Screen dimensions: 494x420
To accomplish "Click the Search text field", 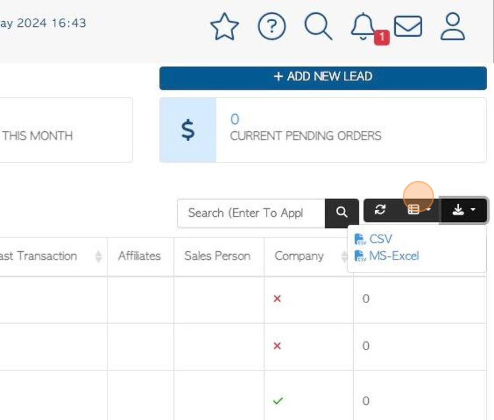I will point(251,213).
